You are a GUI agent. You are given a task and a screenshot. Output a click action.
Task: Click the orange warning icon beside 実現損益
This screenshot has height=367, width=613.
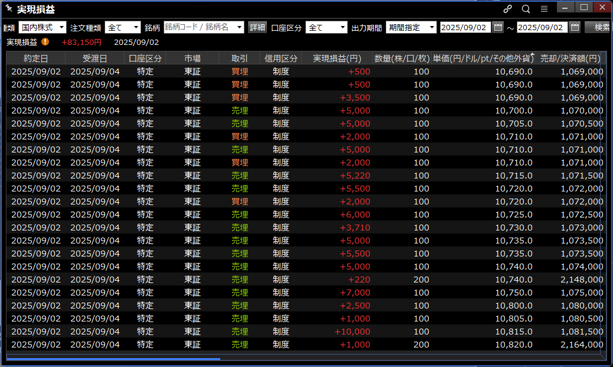coord(45,41)
